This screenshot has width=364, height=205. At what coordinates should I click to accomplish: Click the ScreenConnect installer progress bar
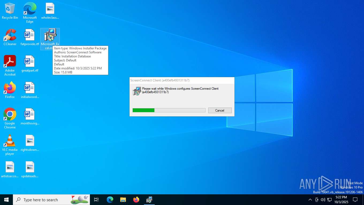point(169,110)
